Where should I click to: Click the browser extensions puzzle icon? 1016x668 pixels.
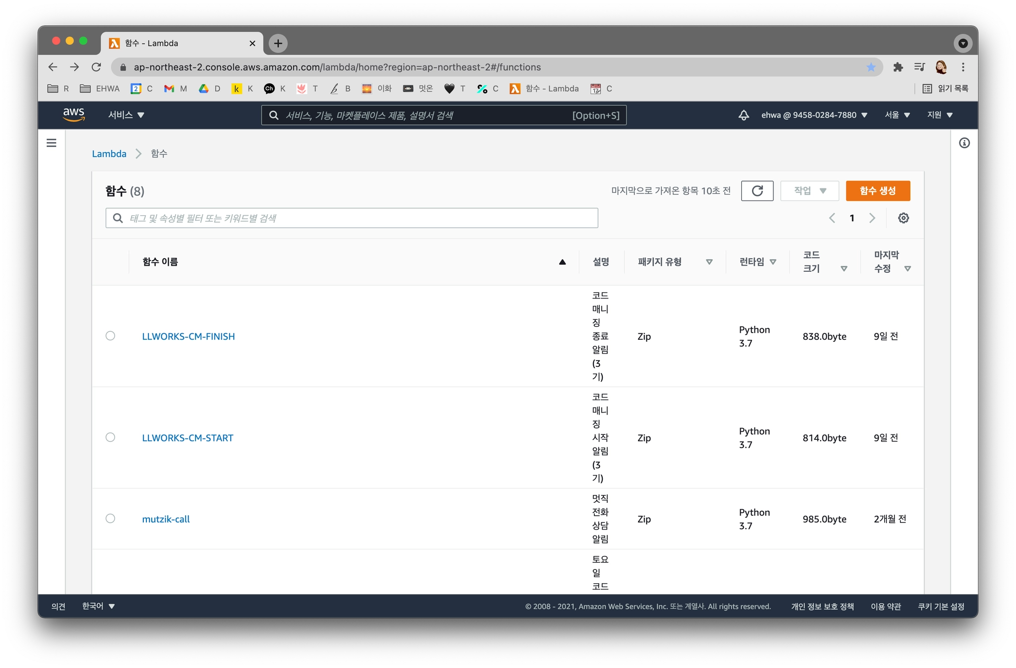[897, 67]
